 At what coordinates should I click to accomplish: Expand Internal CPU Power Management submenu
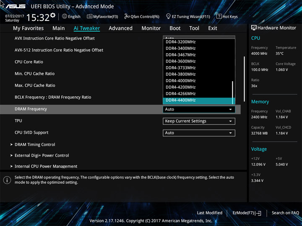coord(46,167)
